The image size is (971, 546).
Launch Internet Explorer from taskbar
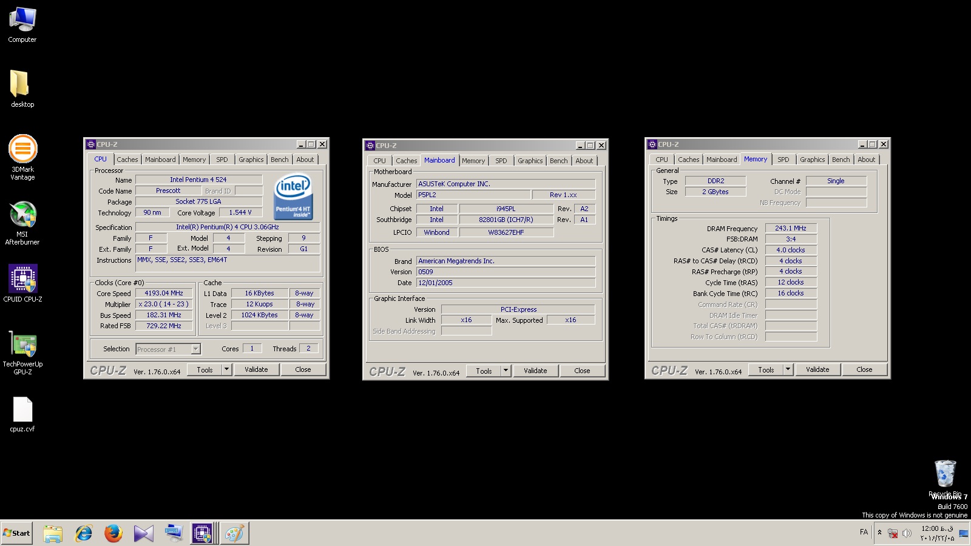[x=83, y=533]
